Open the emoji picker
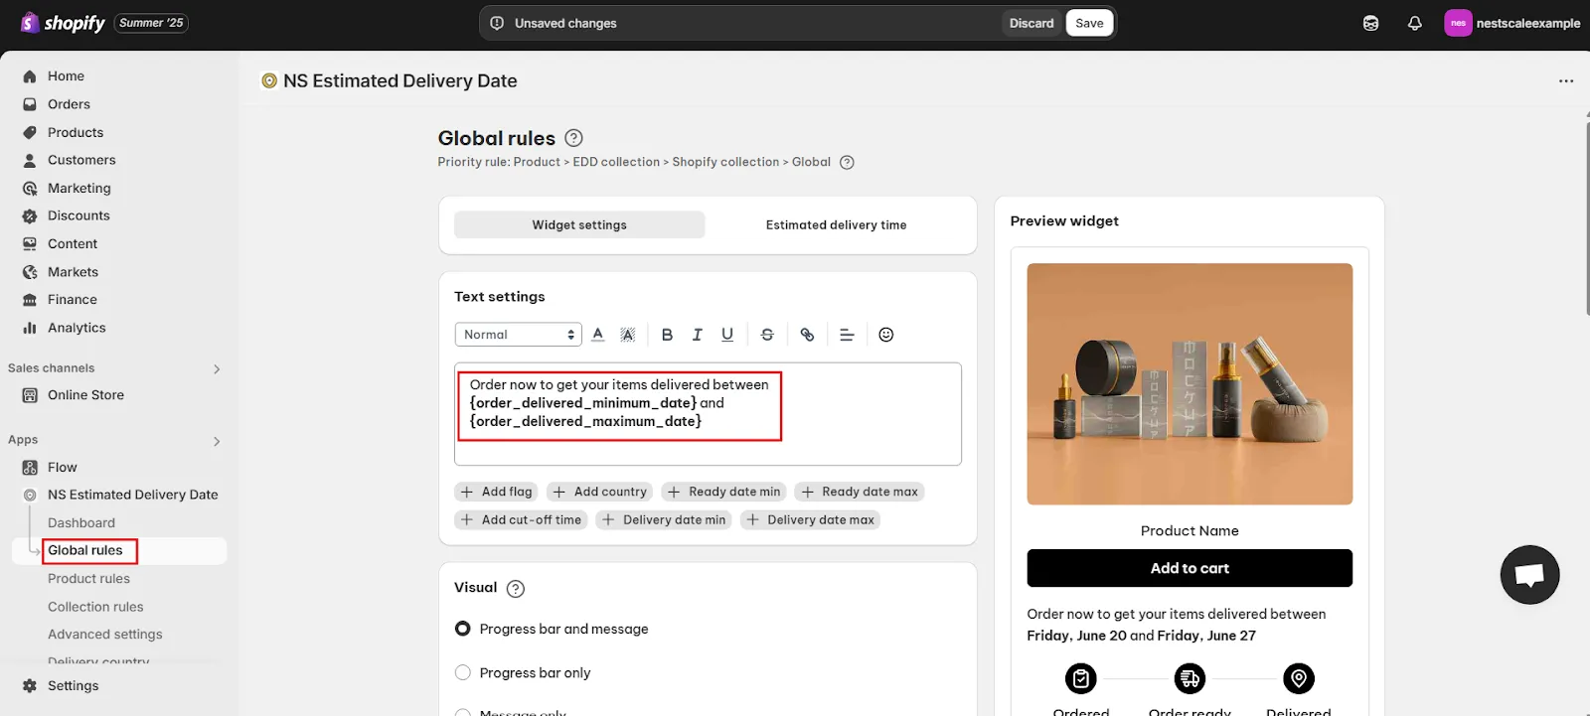This screenshot has width=1590, height=716. (886, 335)
